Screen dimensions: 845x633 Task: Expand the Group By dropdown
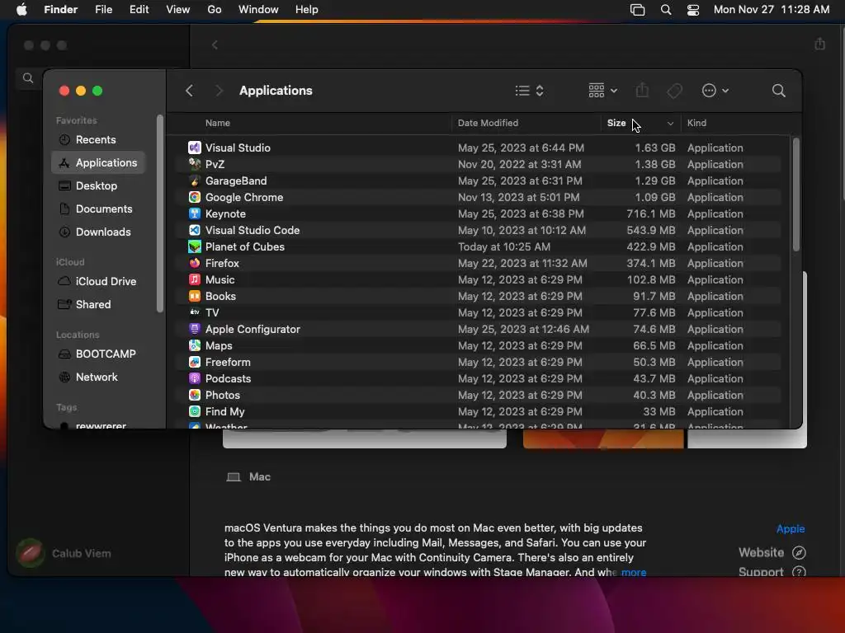[603, 91]
